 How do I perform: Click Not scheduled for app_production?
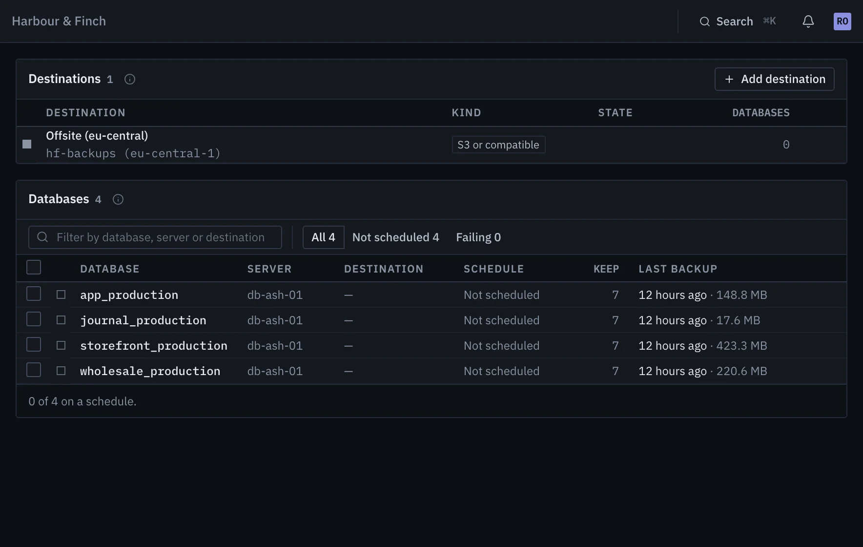click(x=501, y=295)
